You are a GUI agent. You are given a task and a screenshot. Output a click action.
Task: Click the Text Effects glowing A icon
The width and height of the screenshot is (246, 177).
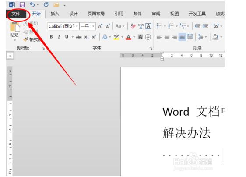(105, 37)
